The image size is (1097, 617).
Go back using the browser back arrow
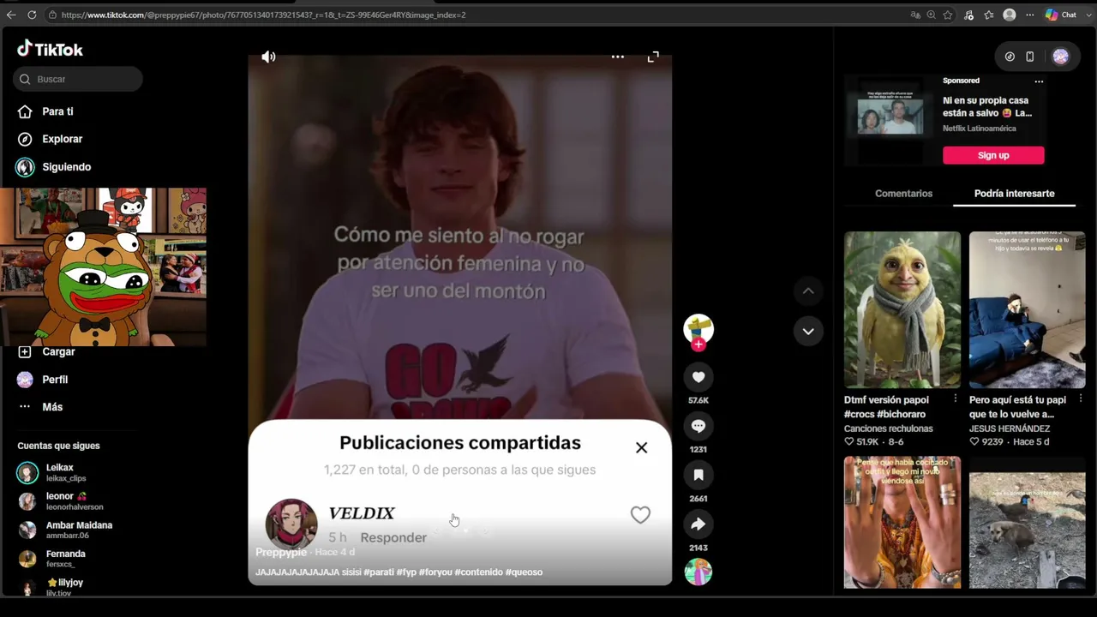[11, 15]
